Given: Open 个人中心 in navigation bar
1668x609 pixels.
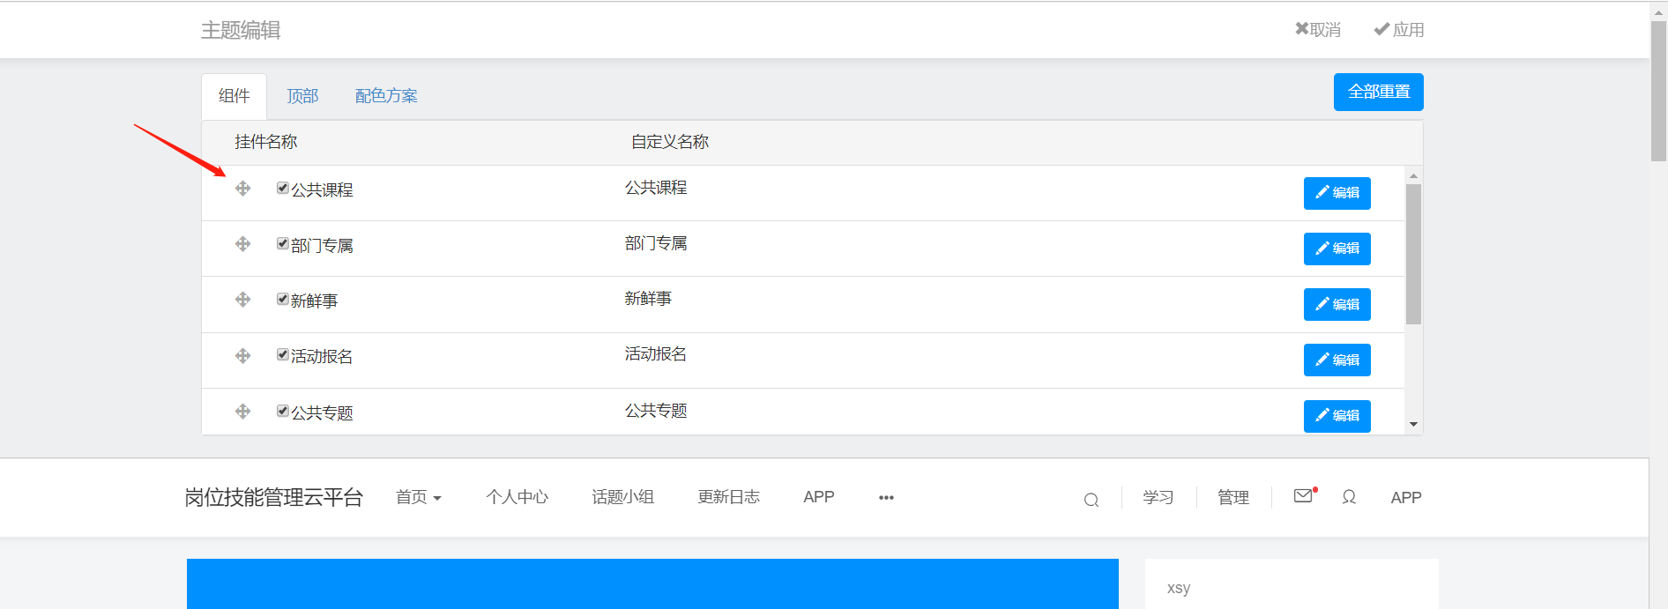Looking at the screenshot, I should coord(517,497).
